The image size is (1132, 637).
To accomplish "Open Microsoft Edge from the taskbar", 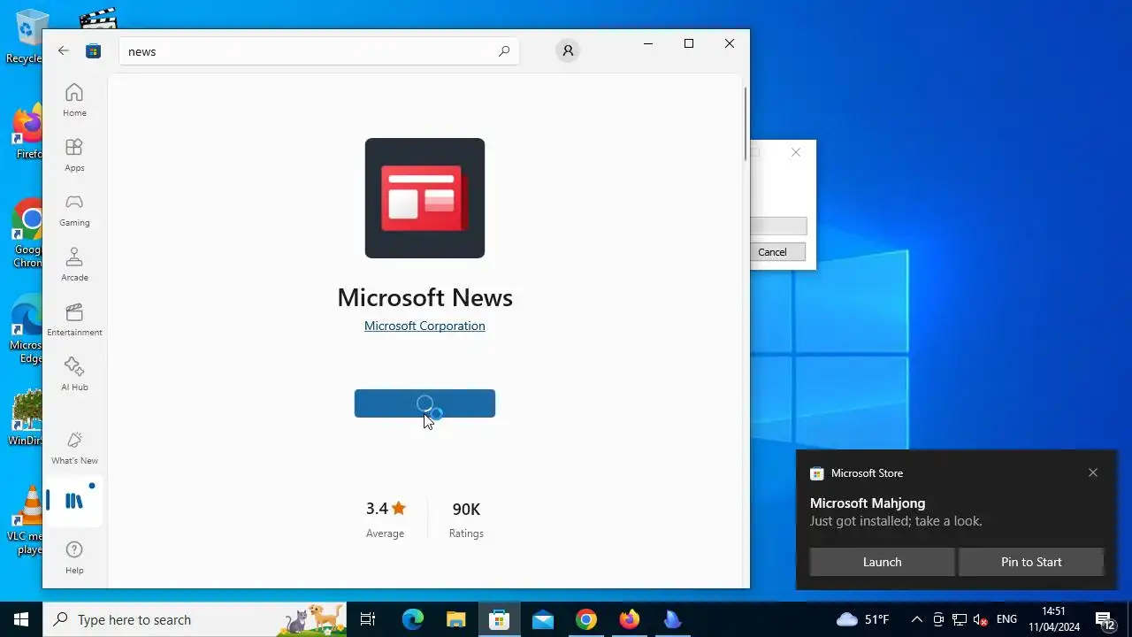I will [413, 619].
